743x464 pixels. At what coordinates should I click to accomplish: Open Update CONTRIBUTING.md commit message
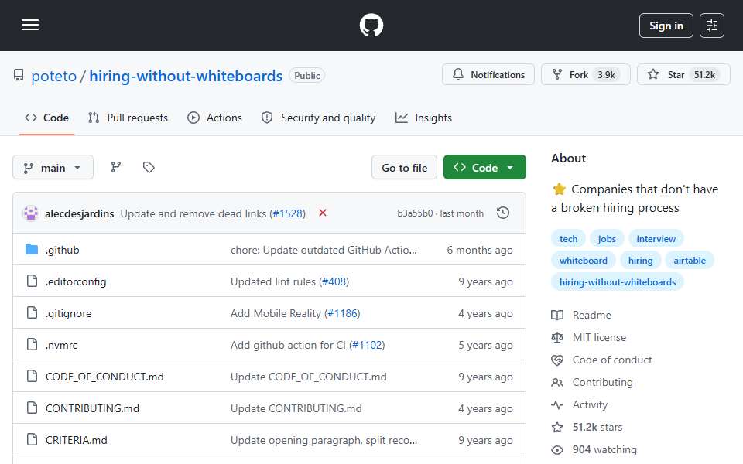click(296, 408)
